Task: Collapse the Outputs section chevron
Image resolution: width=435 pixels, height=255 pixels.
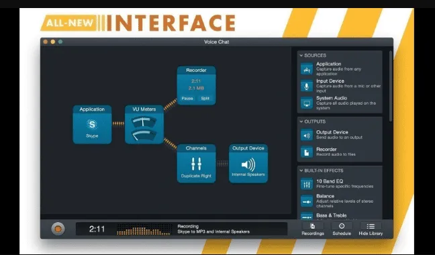Action: [301, 121]
